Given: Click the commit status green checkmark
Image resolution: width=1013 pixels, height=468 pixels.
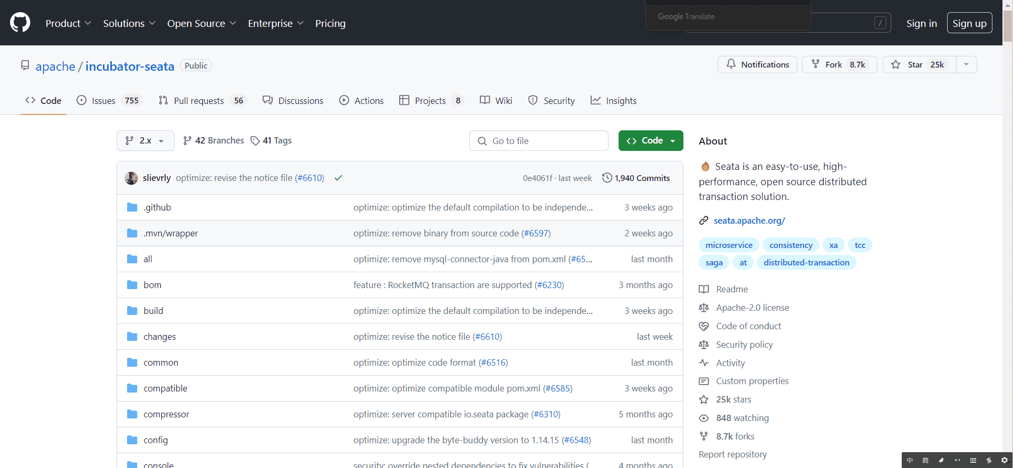Looking at the screenshot, I should tap(338, 178).
